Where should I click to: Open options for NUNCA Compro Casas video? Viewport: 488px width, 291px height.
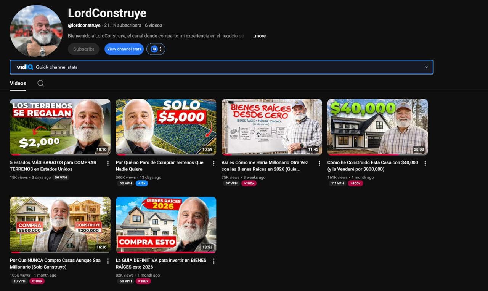tap(108, 261)
